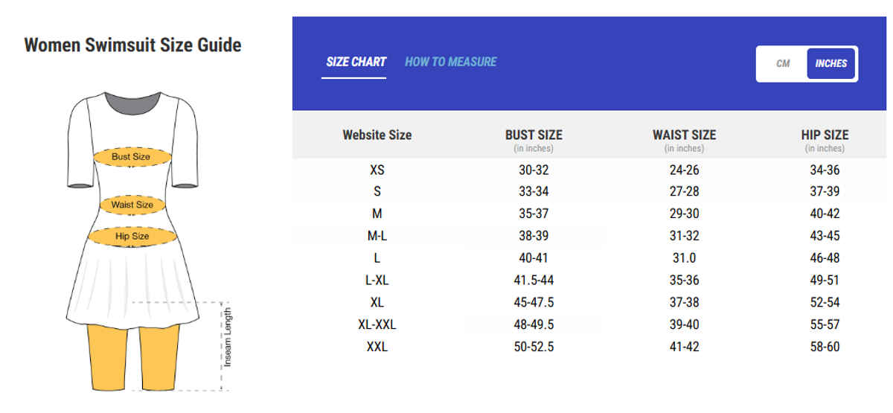Select the XL-XXL size row label

[x=377, y=324]
